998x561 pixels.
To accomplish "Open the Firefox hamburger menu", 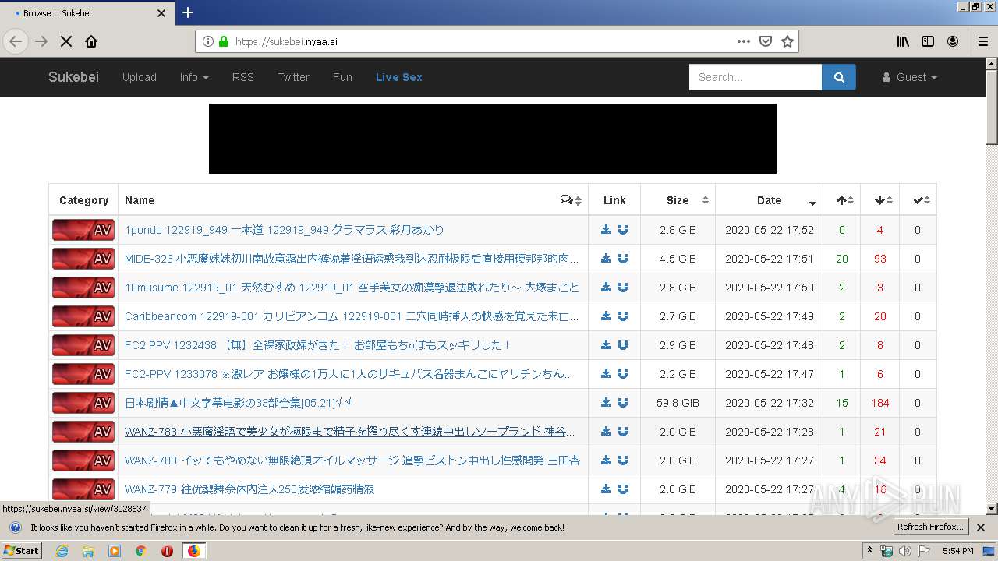I will [982, 41].
